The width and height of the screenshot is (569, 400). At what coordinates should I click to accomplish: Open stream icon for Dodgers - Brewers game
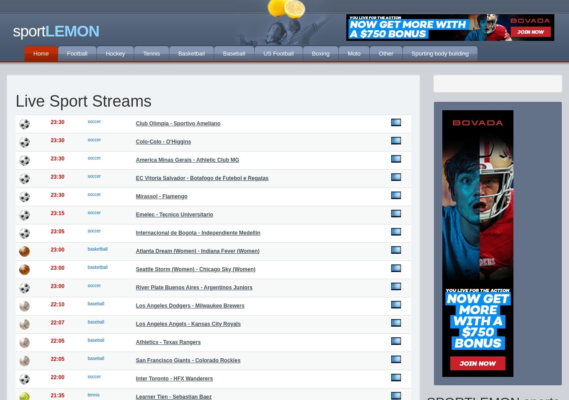pos(396,305)
